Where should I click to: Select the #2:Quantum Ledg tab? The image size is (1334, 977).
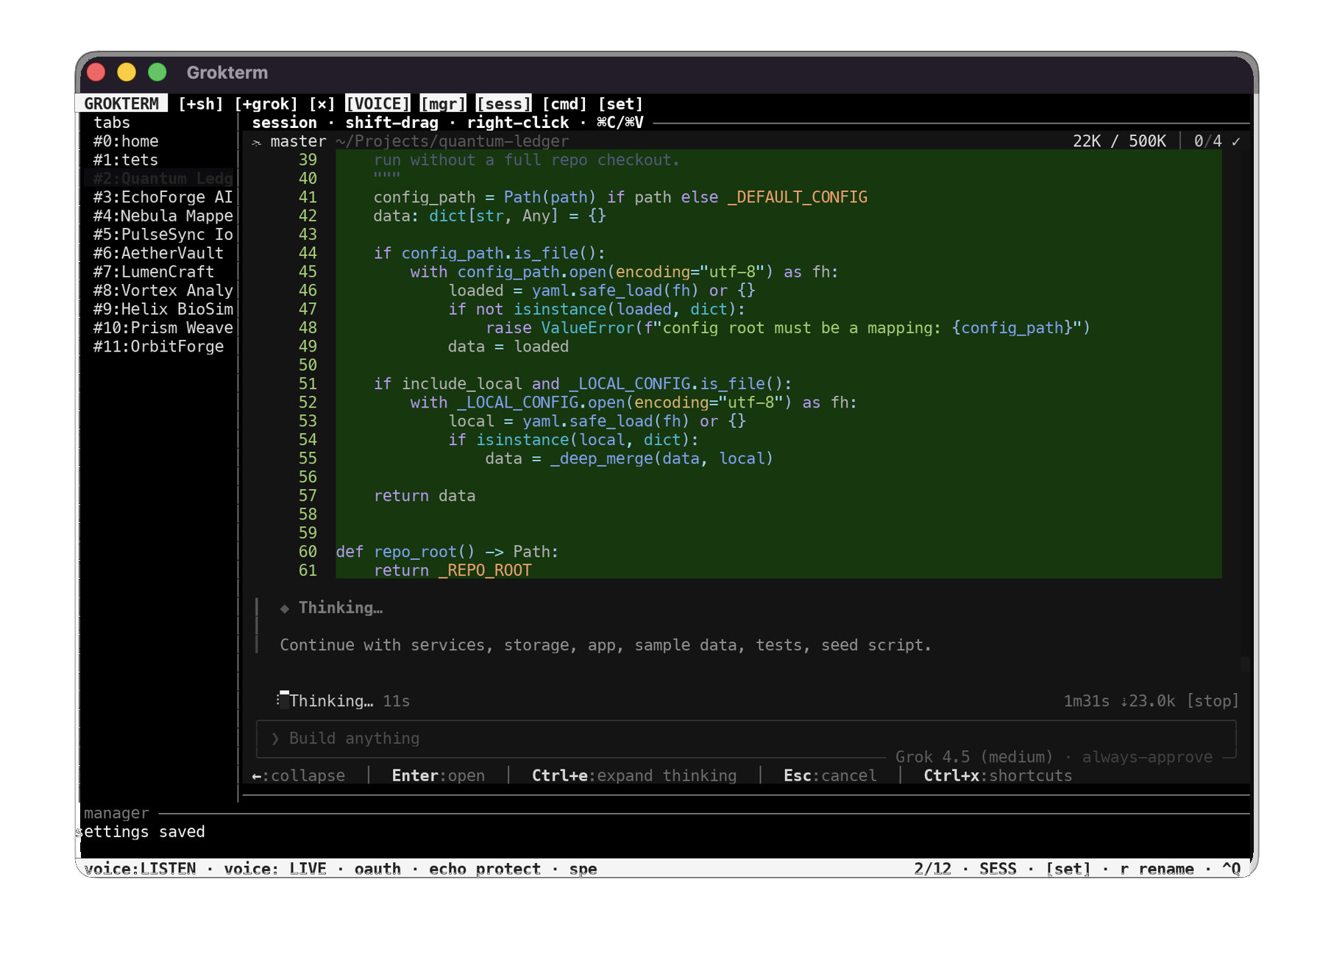163,179
